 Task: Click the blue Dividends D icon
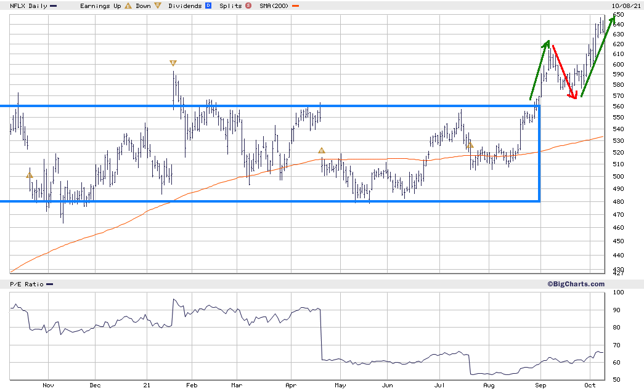click(208, 6)
